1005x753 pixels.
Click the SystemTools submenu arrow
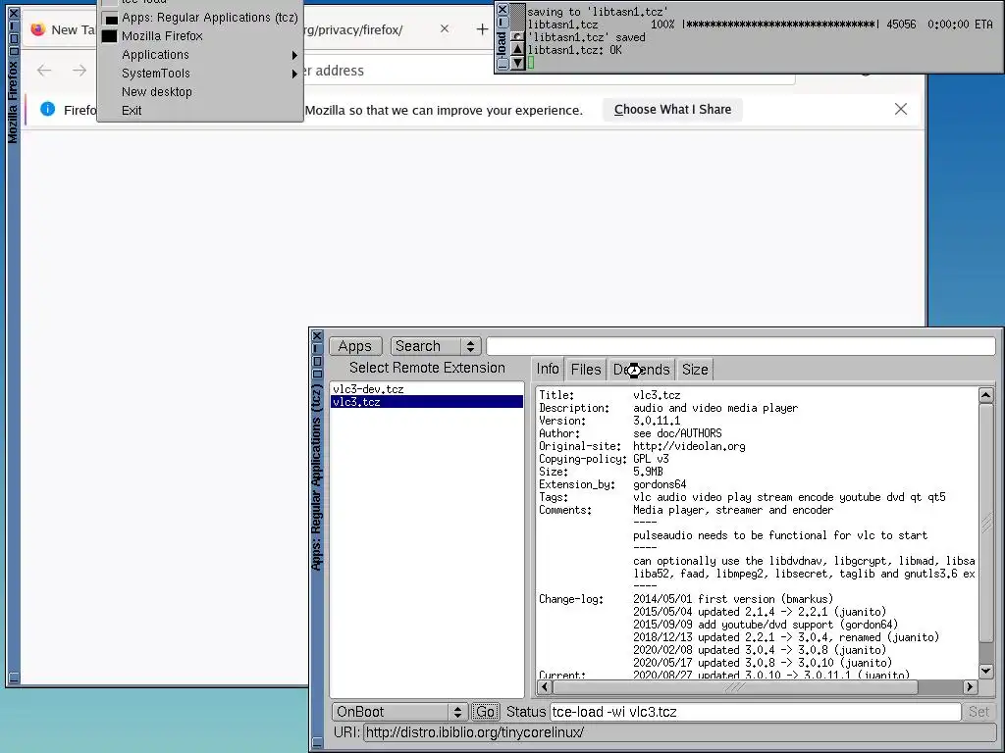(x=294, y=74)
